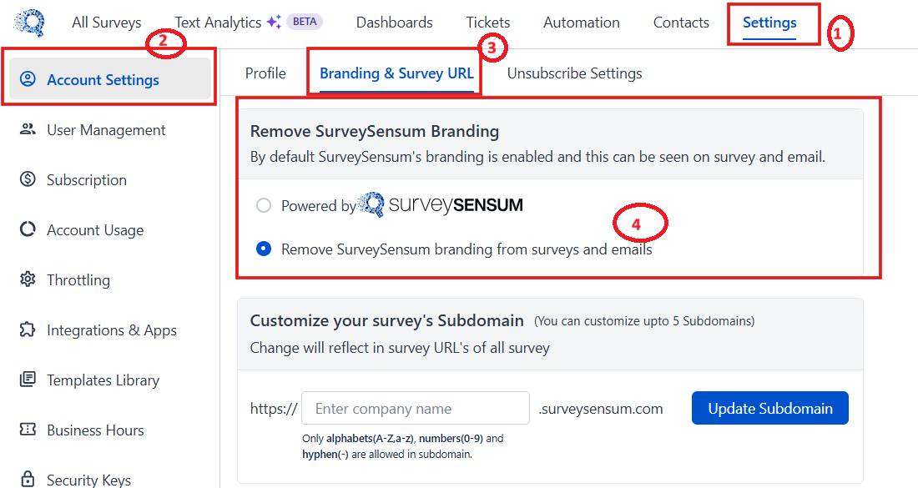Click the Security Keys lock icon

pos(28,480)
